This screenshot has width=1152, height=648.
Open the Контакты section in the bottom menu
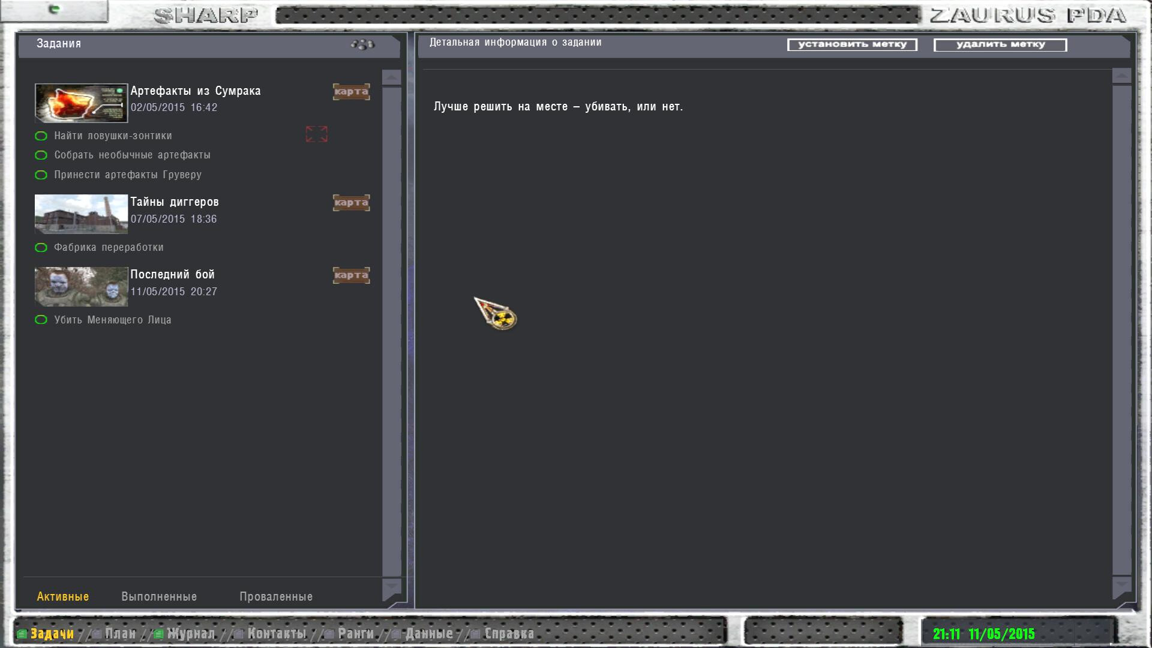[x=276, y=634]
